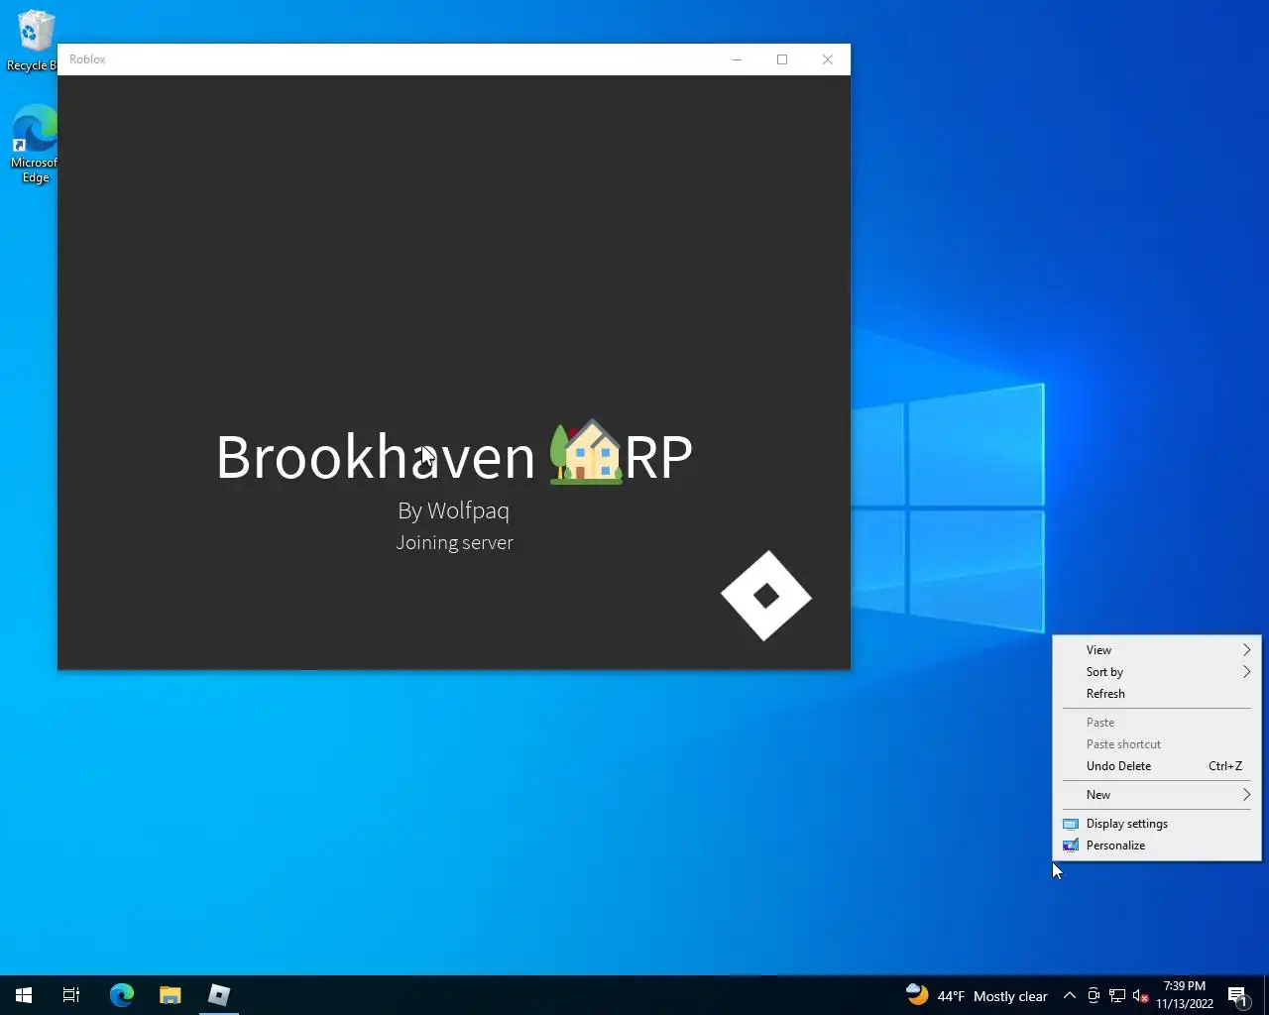
Task: Click the muted volume speaker icon
Action: click(x=1141, y=995)
